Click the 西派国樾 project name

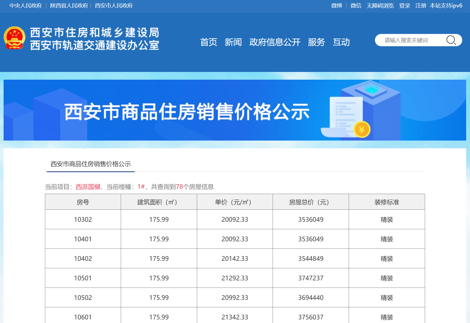[x=88, y=187]
